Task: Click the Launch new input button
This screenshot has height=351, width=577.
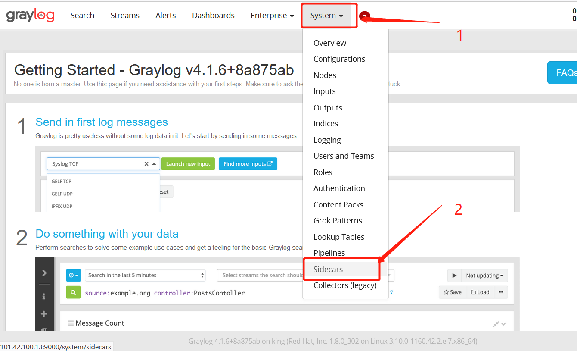Action: tap(188, 164)
